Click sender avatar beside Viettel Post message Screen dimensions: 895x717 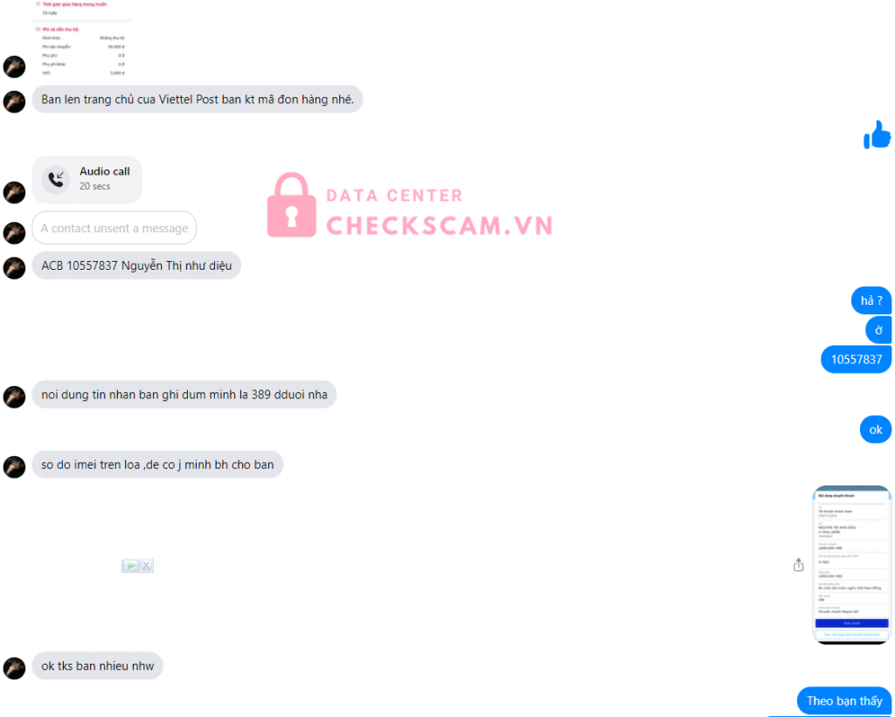(x=14, y=101)
